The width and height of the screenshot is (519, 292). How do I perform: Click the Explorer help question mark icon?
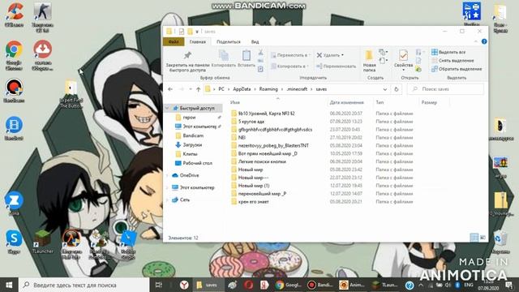(484, 41)
